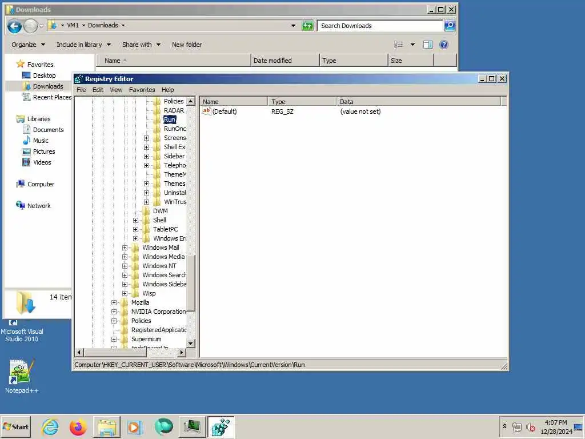Screen dimensions: 585x439
Task: Select Computer in navigation pane
Action: (41, 184)
